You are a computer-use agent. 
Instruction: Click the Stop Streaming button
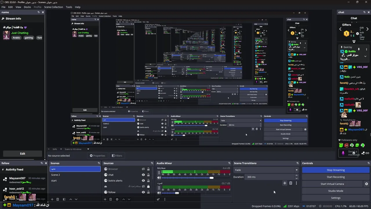(336, 170)
